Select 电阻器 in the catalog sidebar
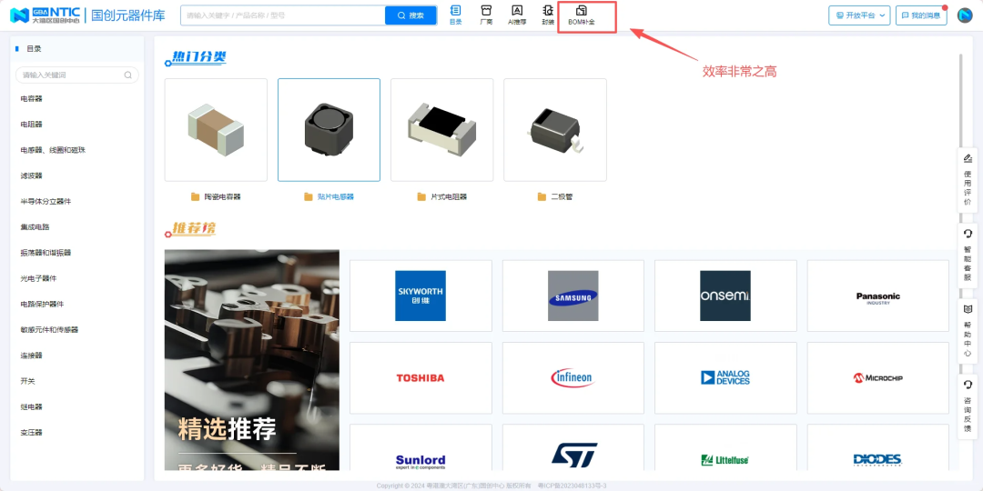Screen dimensions: 983x491 point(31,125)
